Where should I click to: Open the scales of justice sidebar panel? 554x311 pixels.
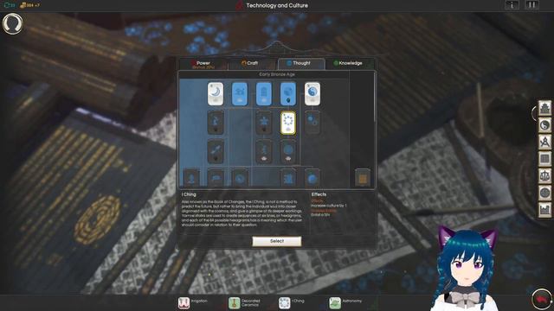544,176
